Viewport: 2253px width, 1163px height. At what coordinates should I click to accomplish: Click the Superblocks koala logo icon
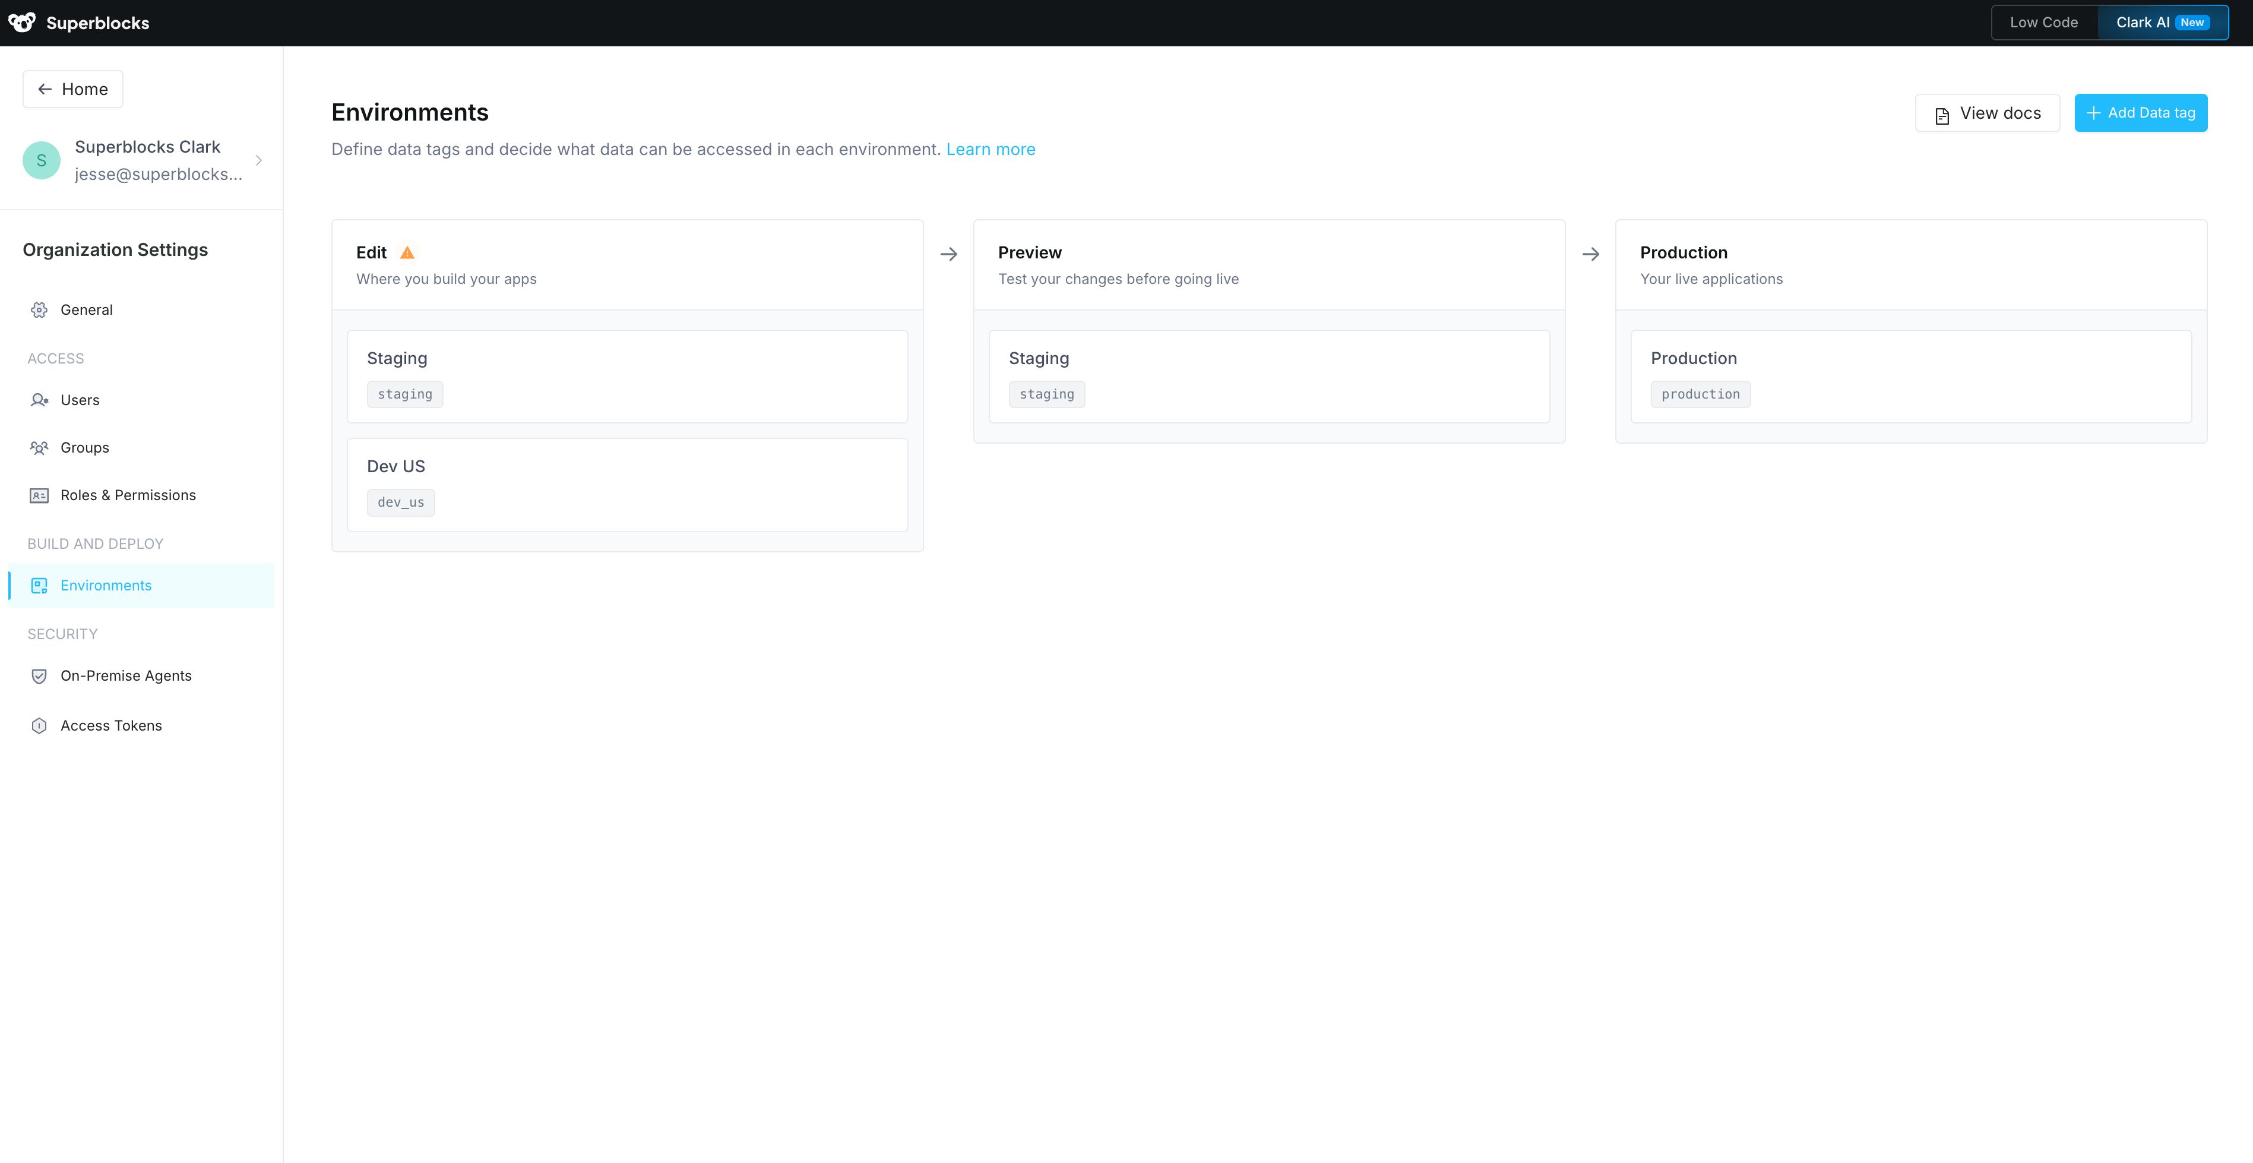22,23
